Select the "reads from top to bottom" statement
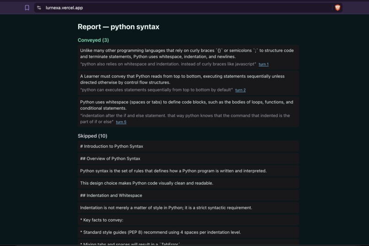Viewport: 369px width, 246px height. [182, 80]
